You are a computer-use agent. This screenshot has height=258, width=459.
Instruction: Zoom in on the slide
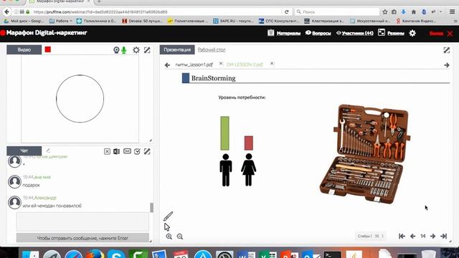pyautogui.click(x=169, y=236)
